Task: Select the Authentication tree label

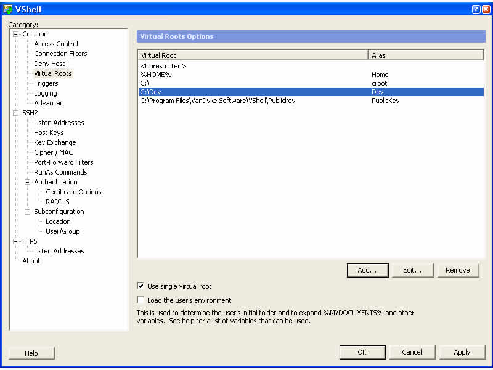Action: 55,182
